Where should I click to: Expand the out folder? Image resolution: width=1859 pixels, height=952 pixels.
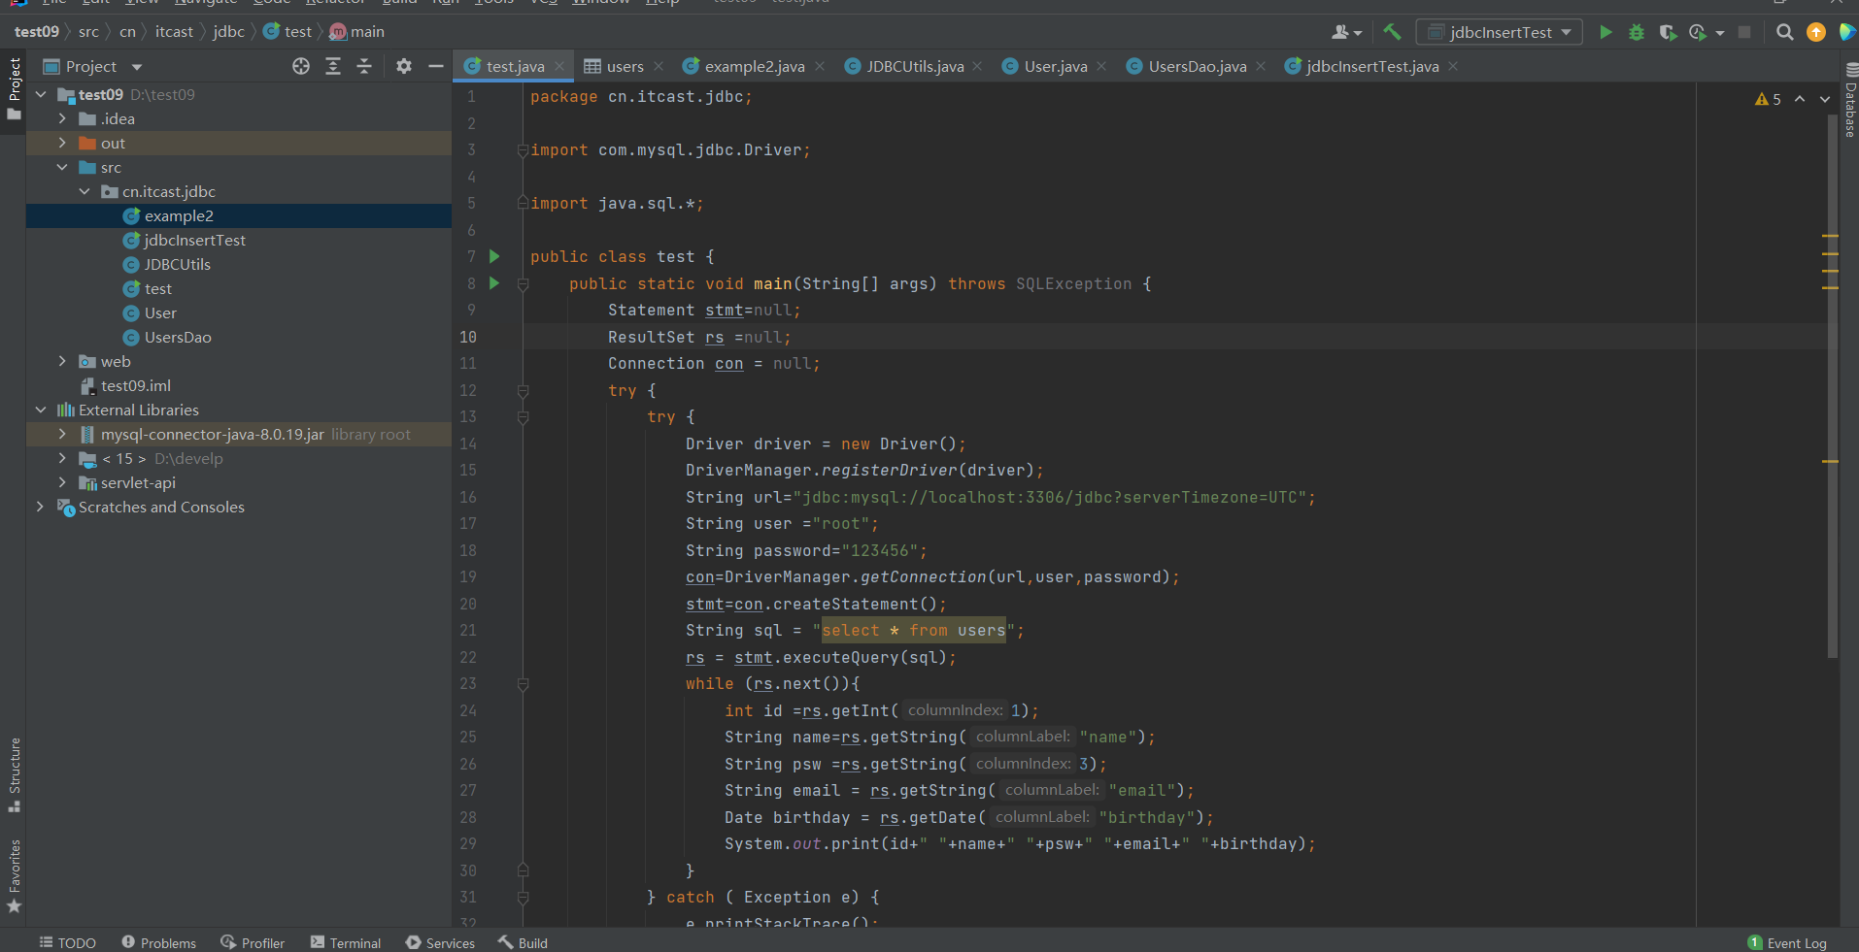(62, 143)
